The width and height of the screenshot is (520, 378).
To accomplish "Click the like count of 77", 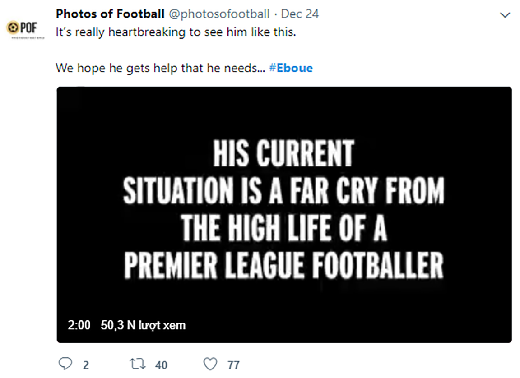I will click(x=233, y=364).
